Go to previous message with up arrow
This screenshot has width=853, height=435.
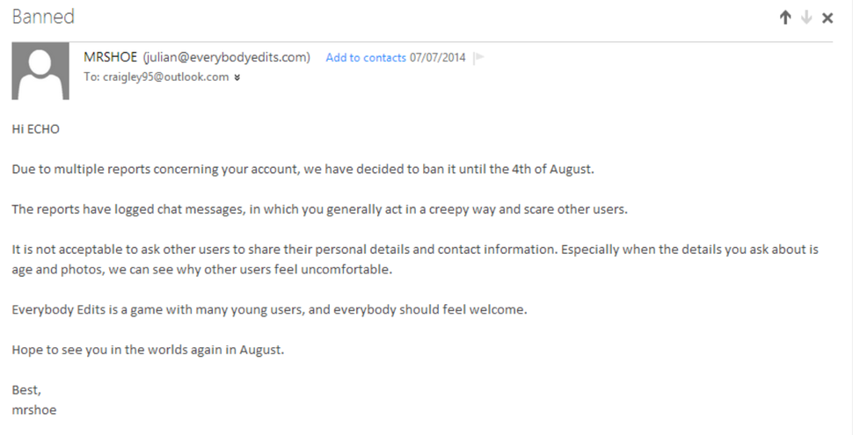click(x=785, y=18)
